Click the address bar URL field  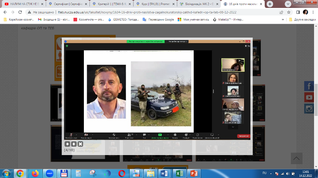point(147,12)
